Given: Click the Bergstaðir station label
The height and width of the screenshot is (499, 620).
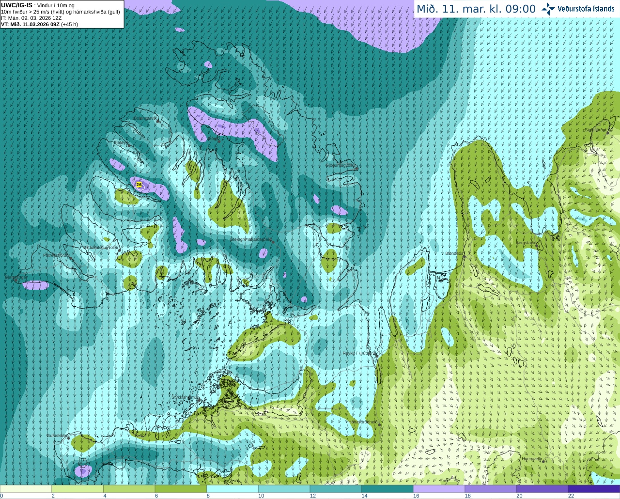Looking at the screenshot, I should (526, 243).
